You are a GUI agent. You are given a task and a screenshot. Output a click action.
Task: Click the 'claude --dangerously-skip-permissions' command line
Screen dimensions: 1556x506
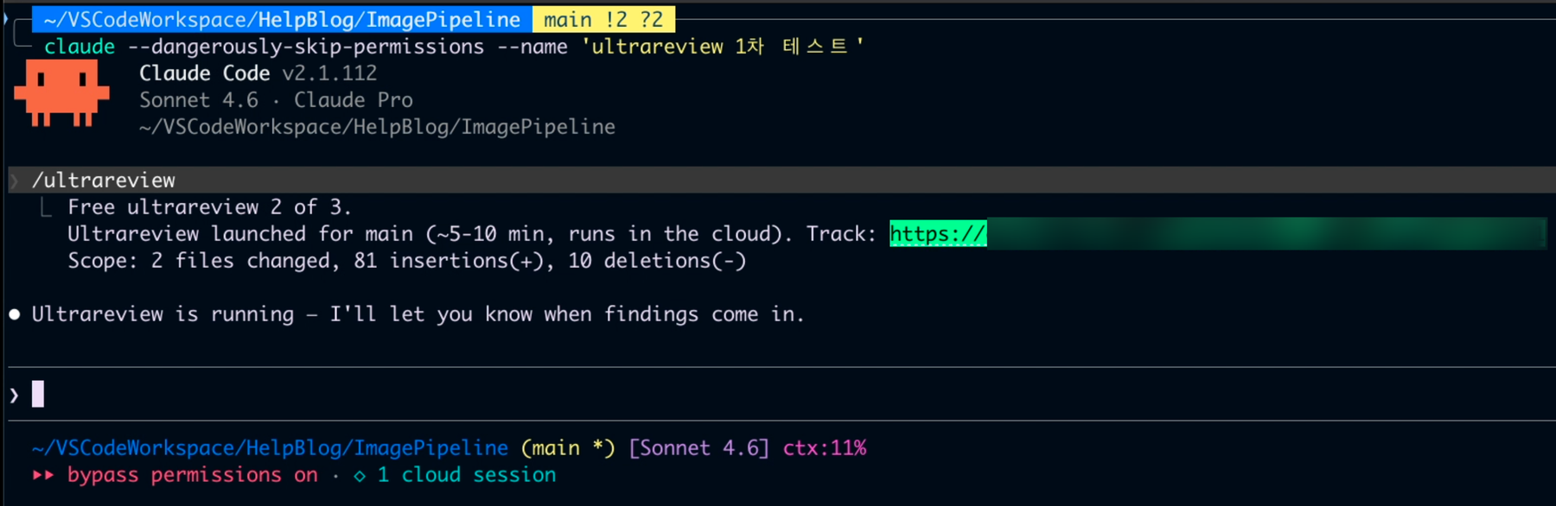pos(454,46)
